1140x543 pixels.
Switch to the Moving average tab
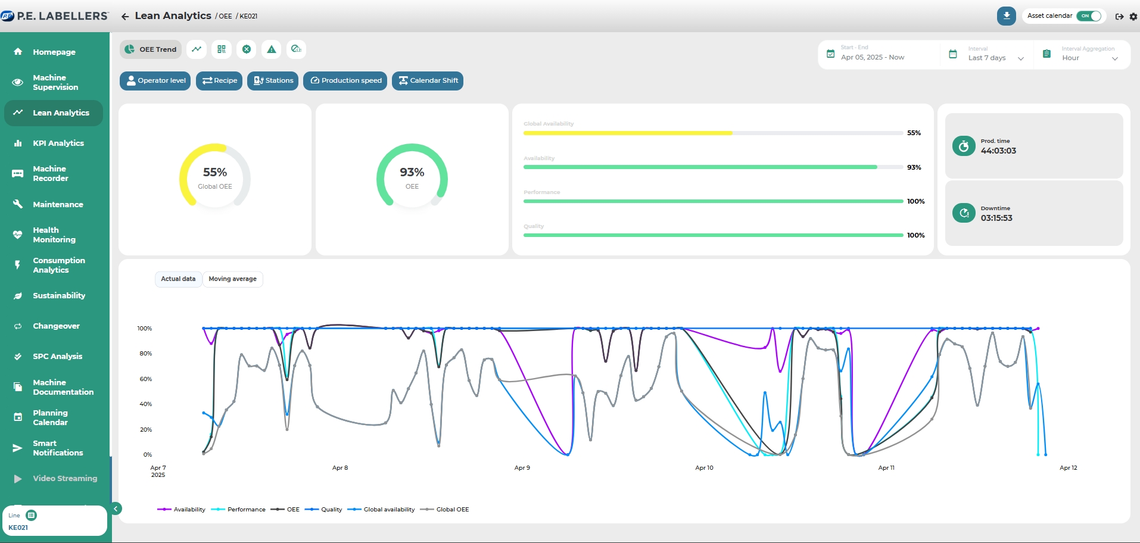(x=232, y=279)
